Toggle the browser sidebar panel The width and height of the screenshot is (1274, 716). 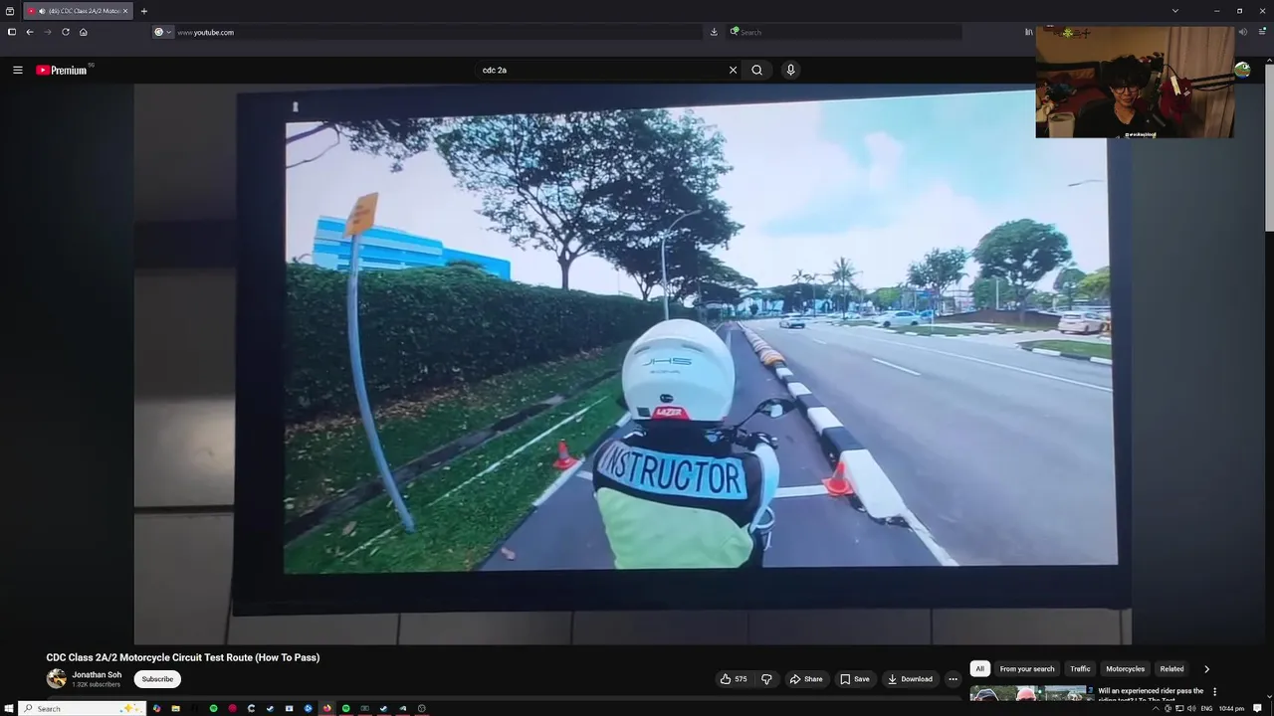click(x=11, y=32)
